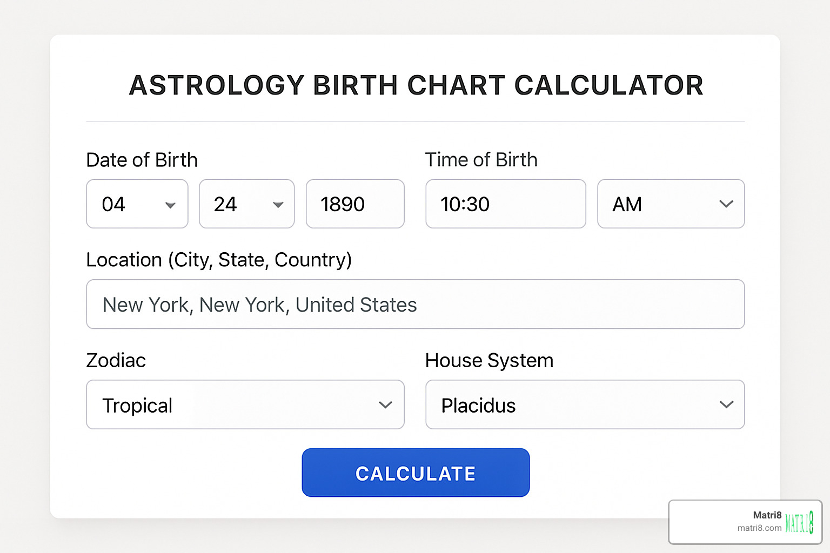Click the arrow icon beside day 24
The height and width of the screenshot is (553, 830).
click(x=278, y=205)
